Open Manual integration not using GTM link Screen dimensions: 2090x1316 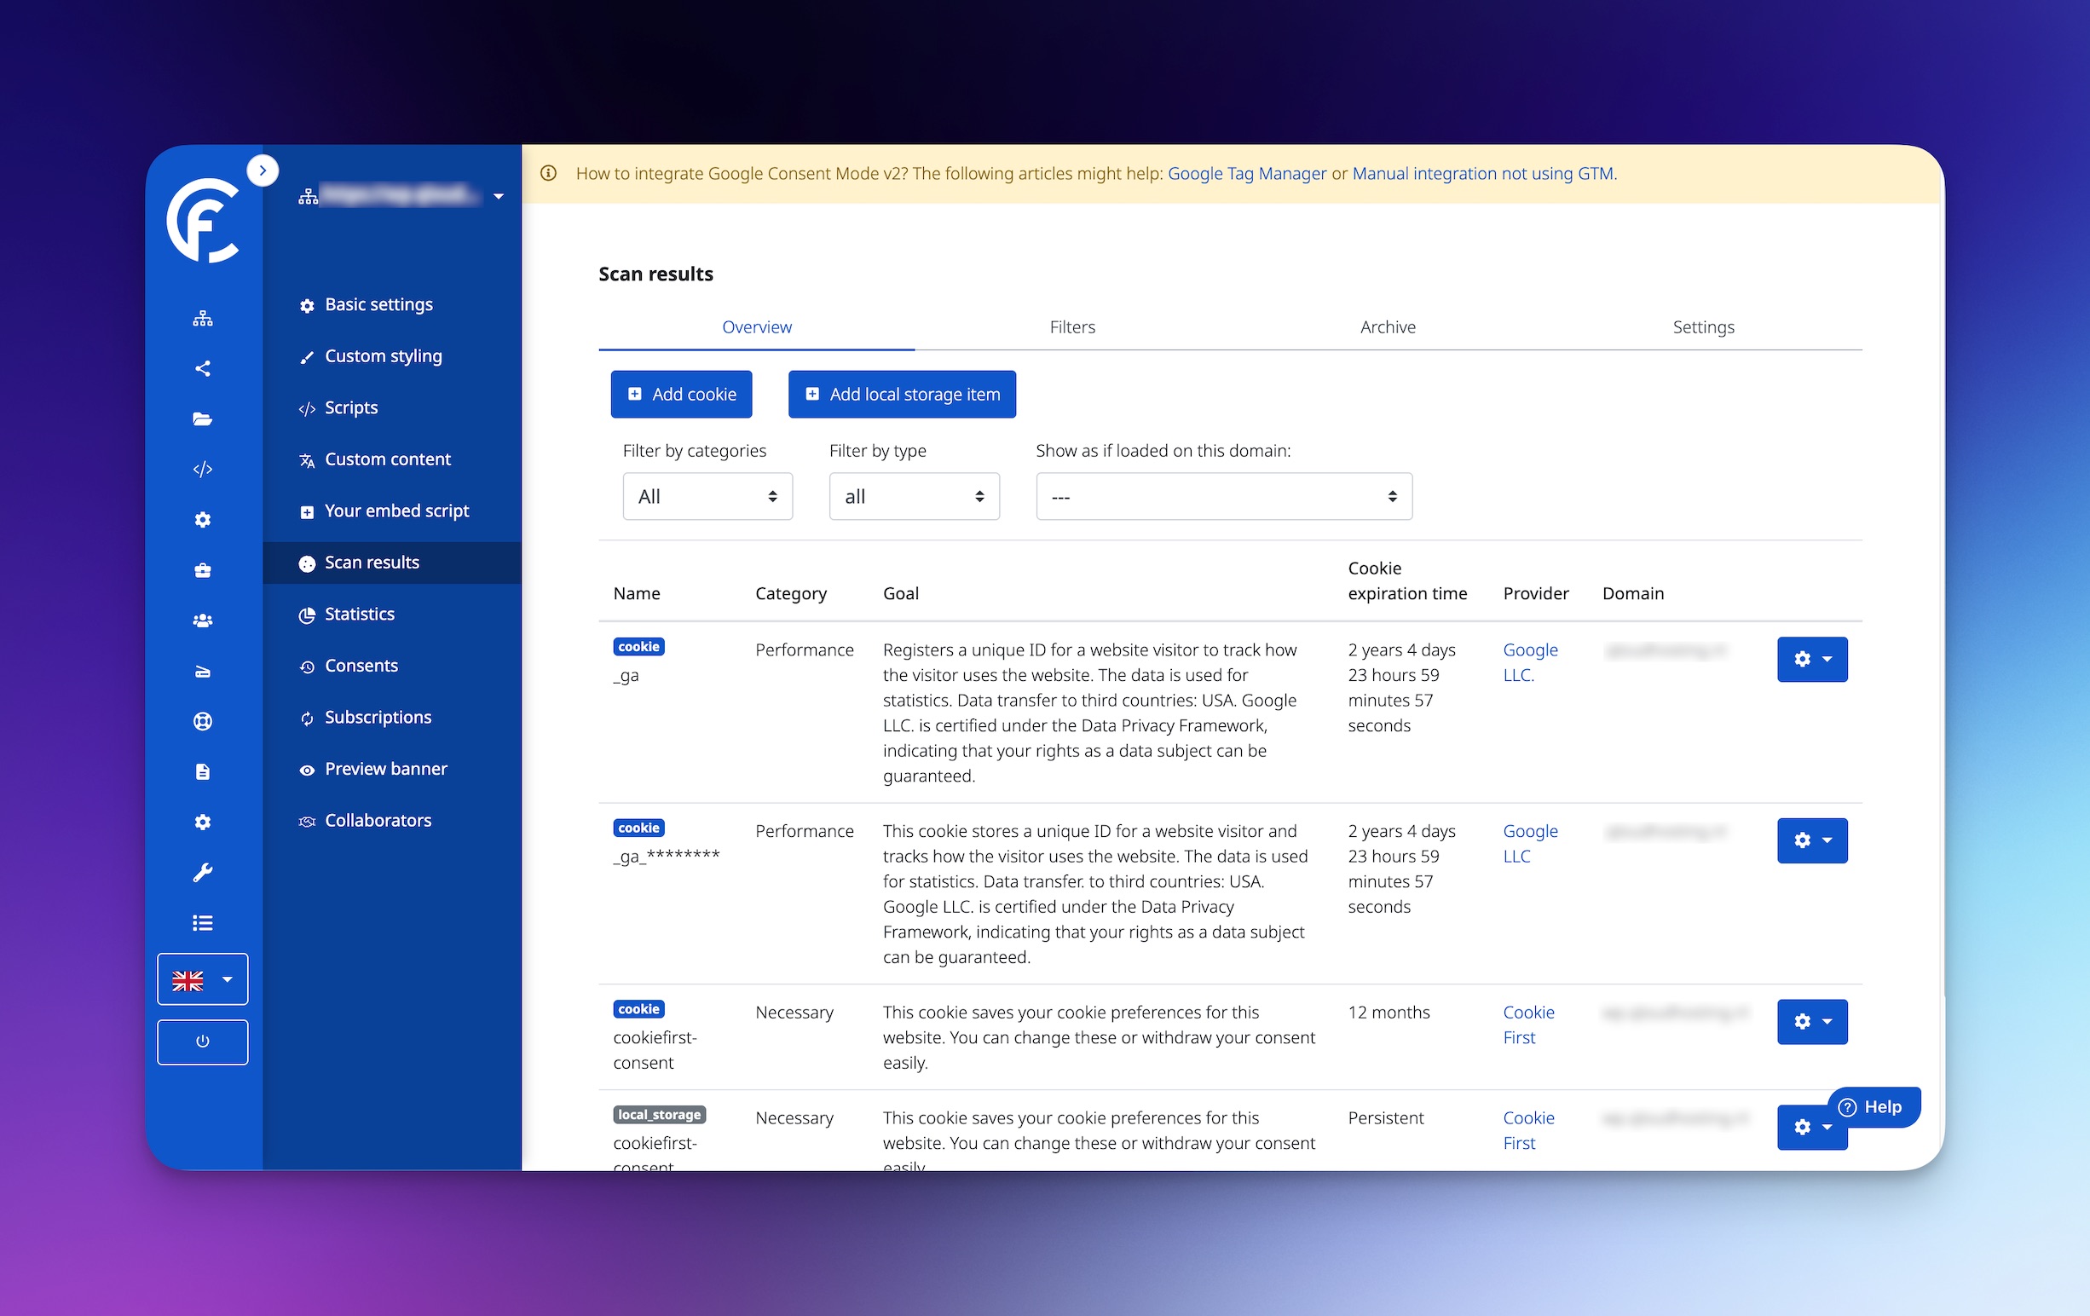(1483, 174)
